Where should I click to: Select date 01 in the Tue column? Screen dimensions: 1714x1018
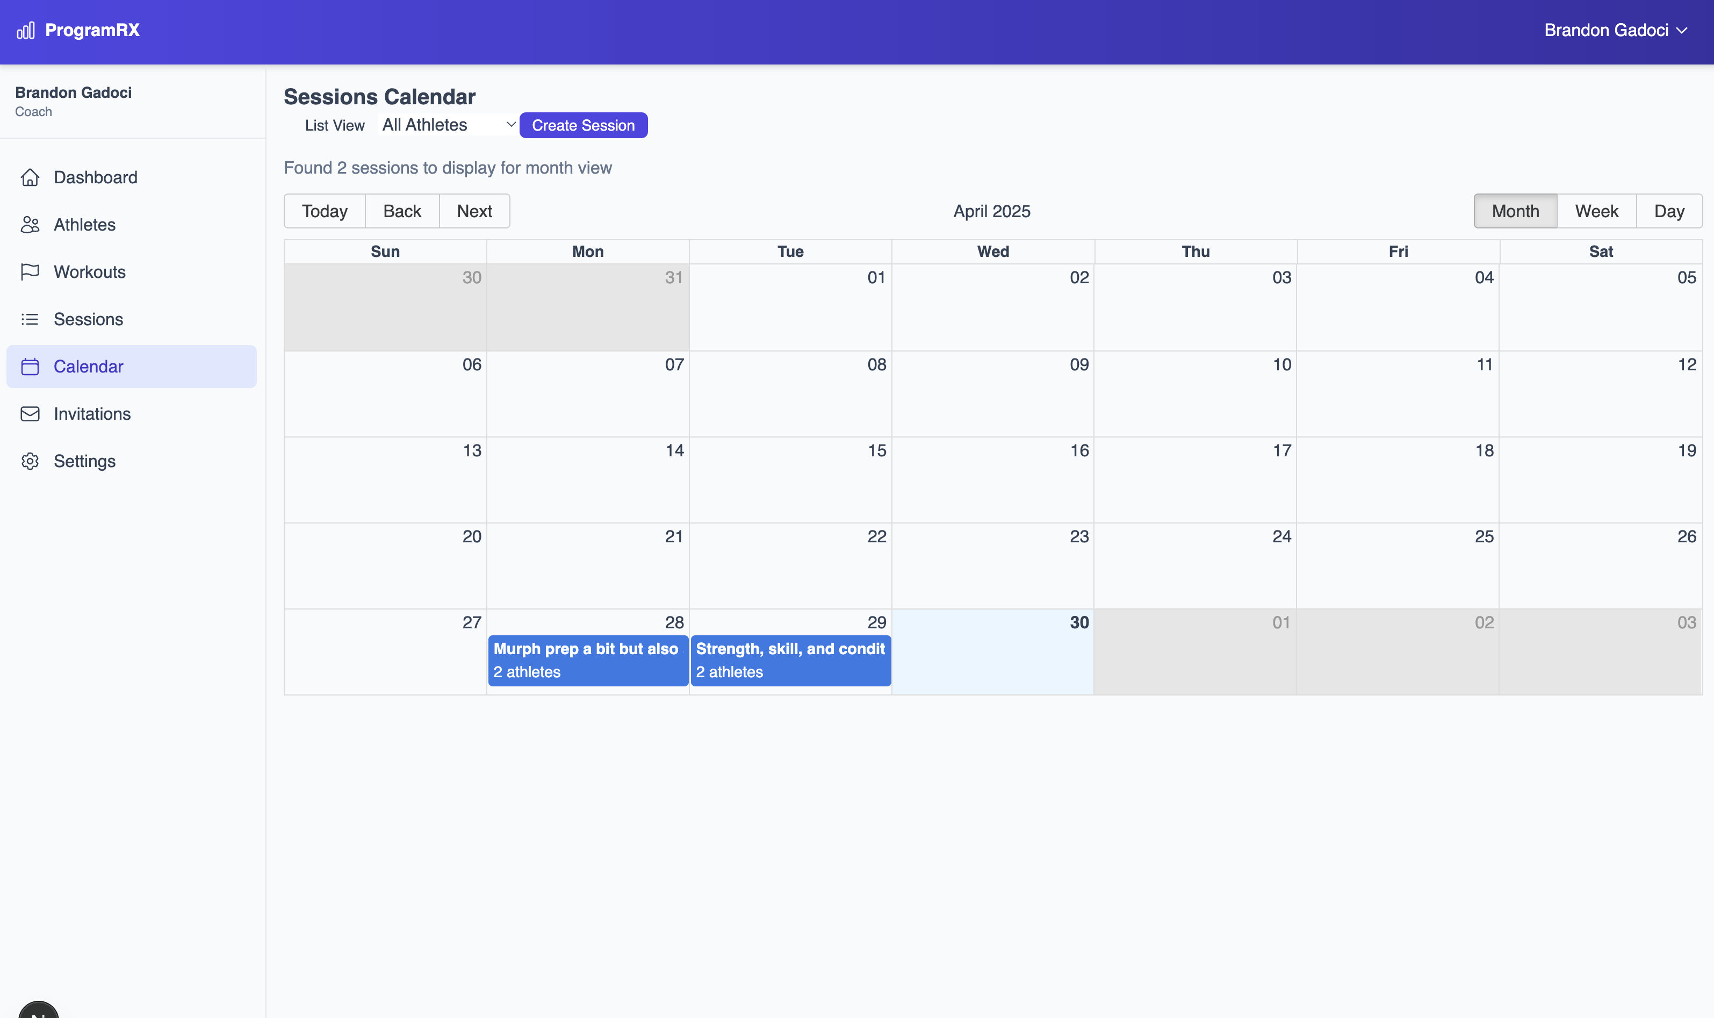876,278
